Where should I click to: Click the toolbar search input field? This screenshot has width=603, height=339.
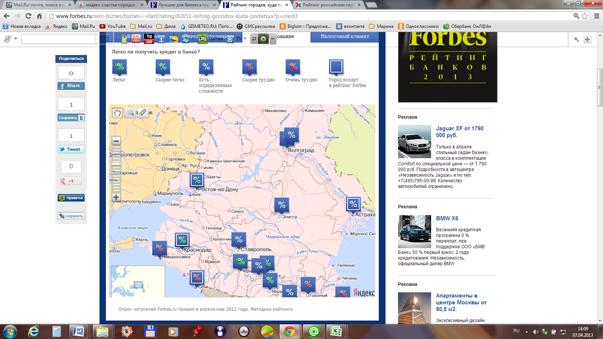click(x=58, y=39)
